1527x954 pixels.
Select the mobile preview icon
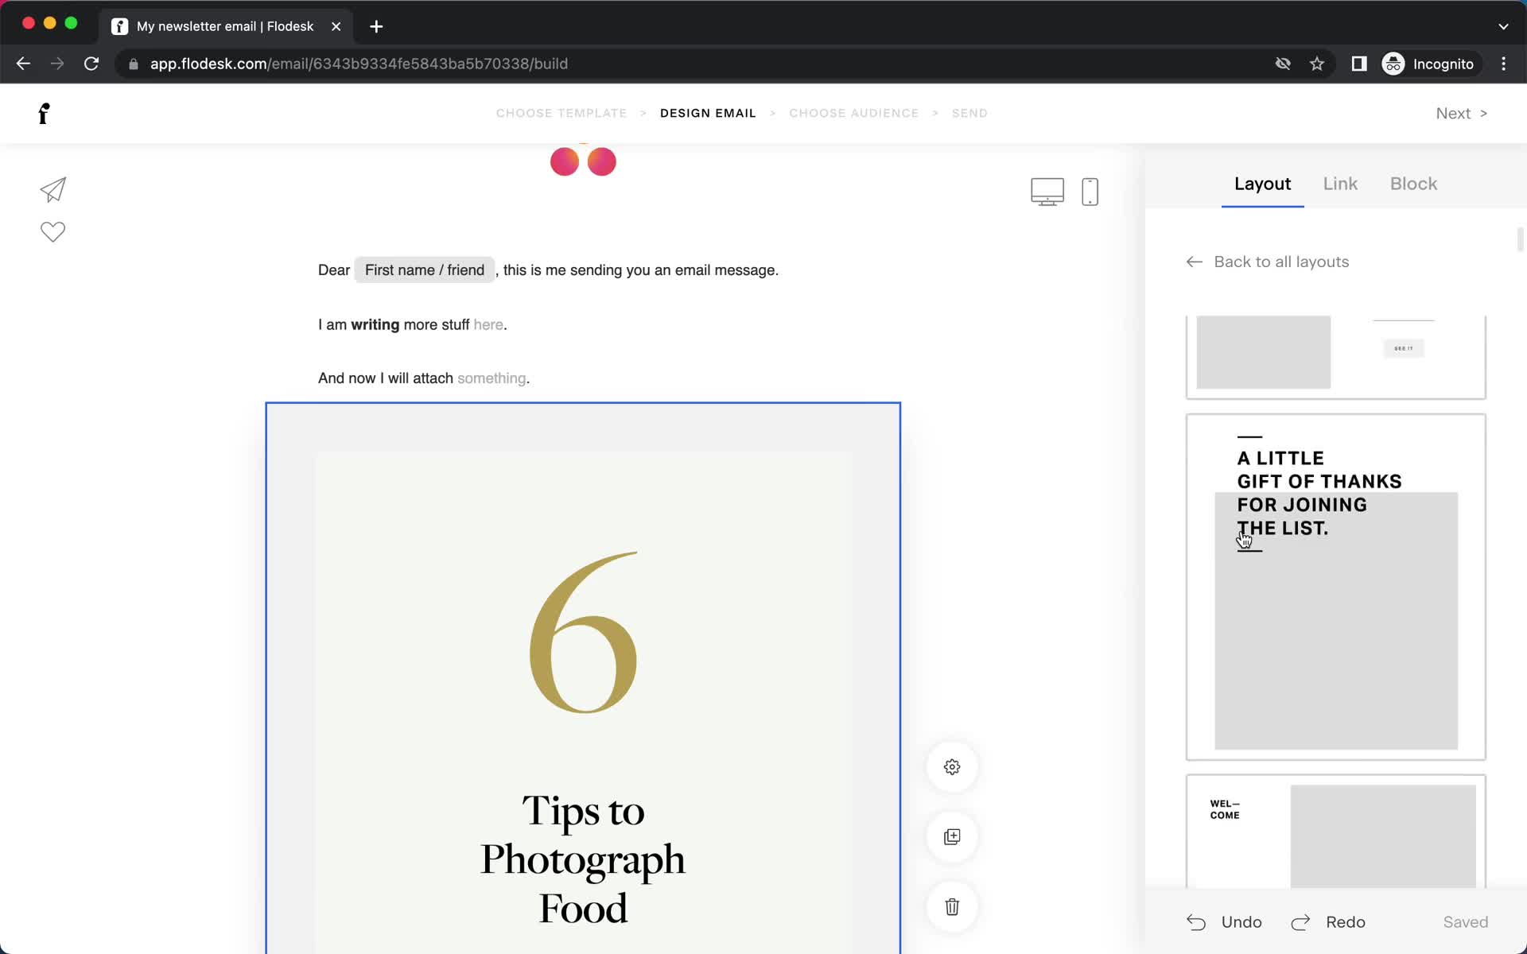click(x=1090, y=192)
